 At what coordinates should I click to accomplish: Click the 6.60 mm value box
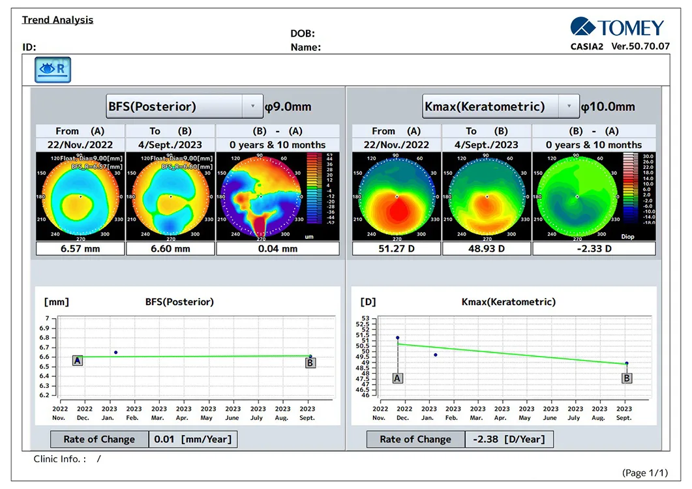coord(170,248)
